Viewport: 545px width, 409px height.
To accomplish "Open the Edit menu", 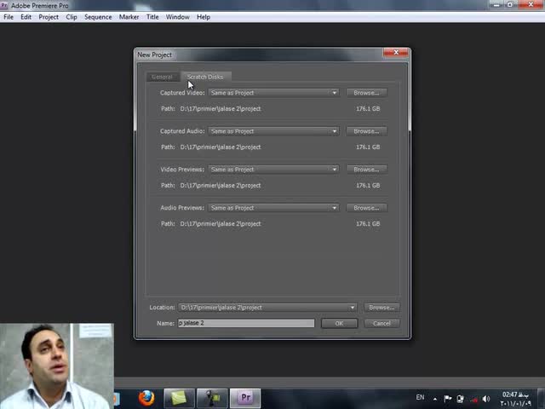I will (x=26, y=17).
